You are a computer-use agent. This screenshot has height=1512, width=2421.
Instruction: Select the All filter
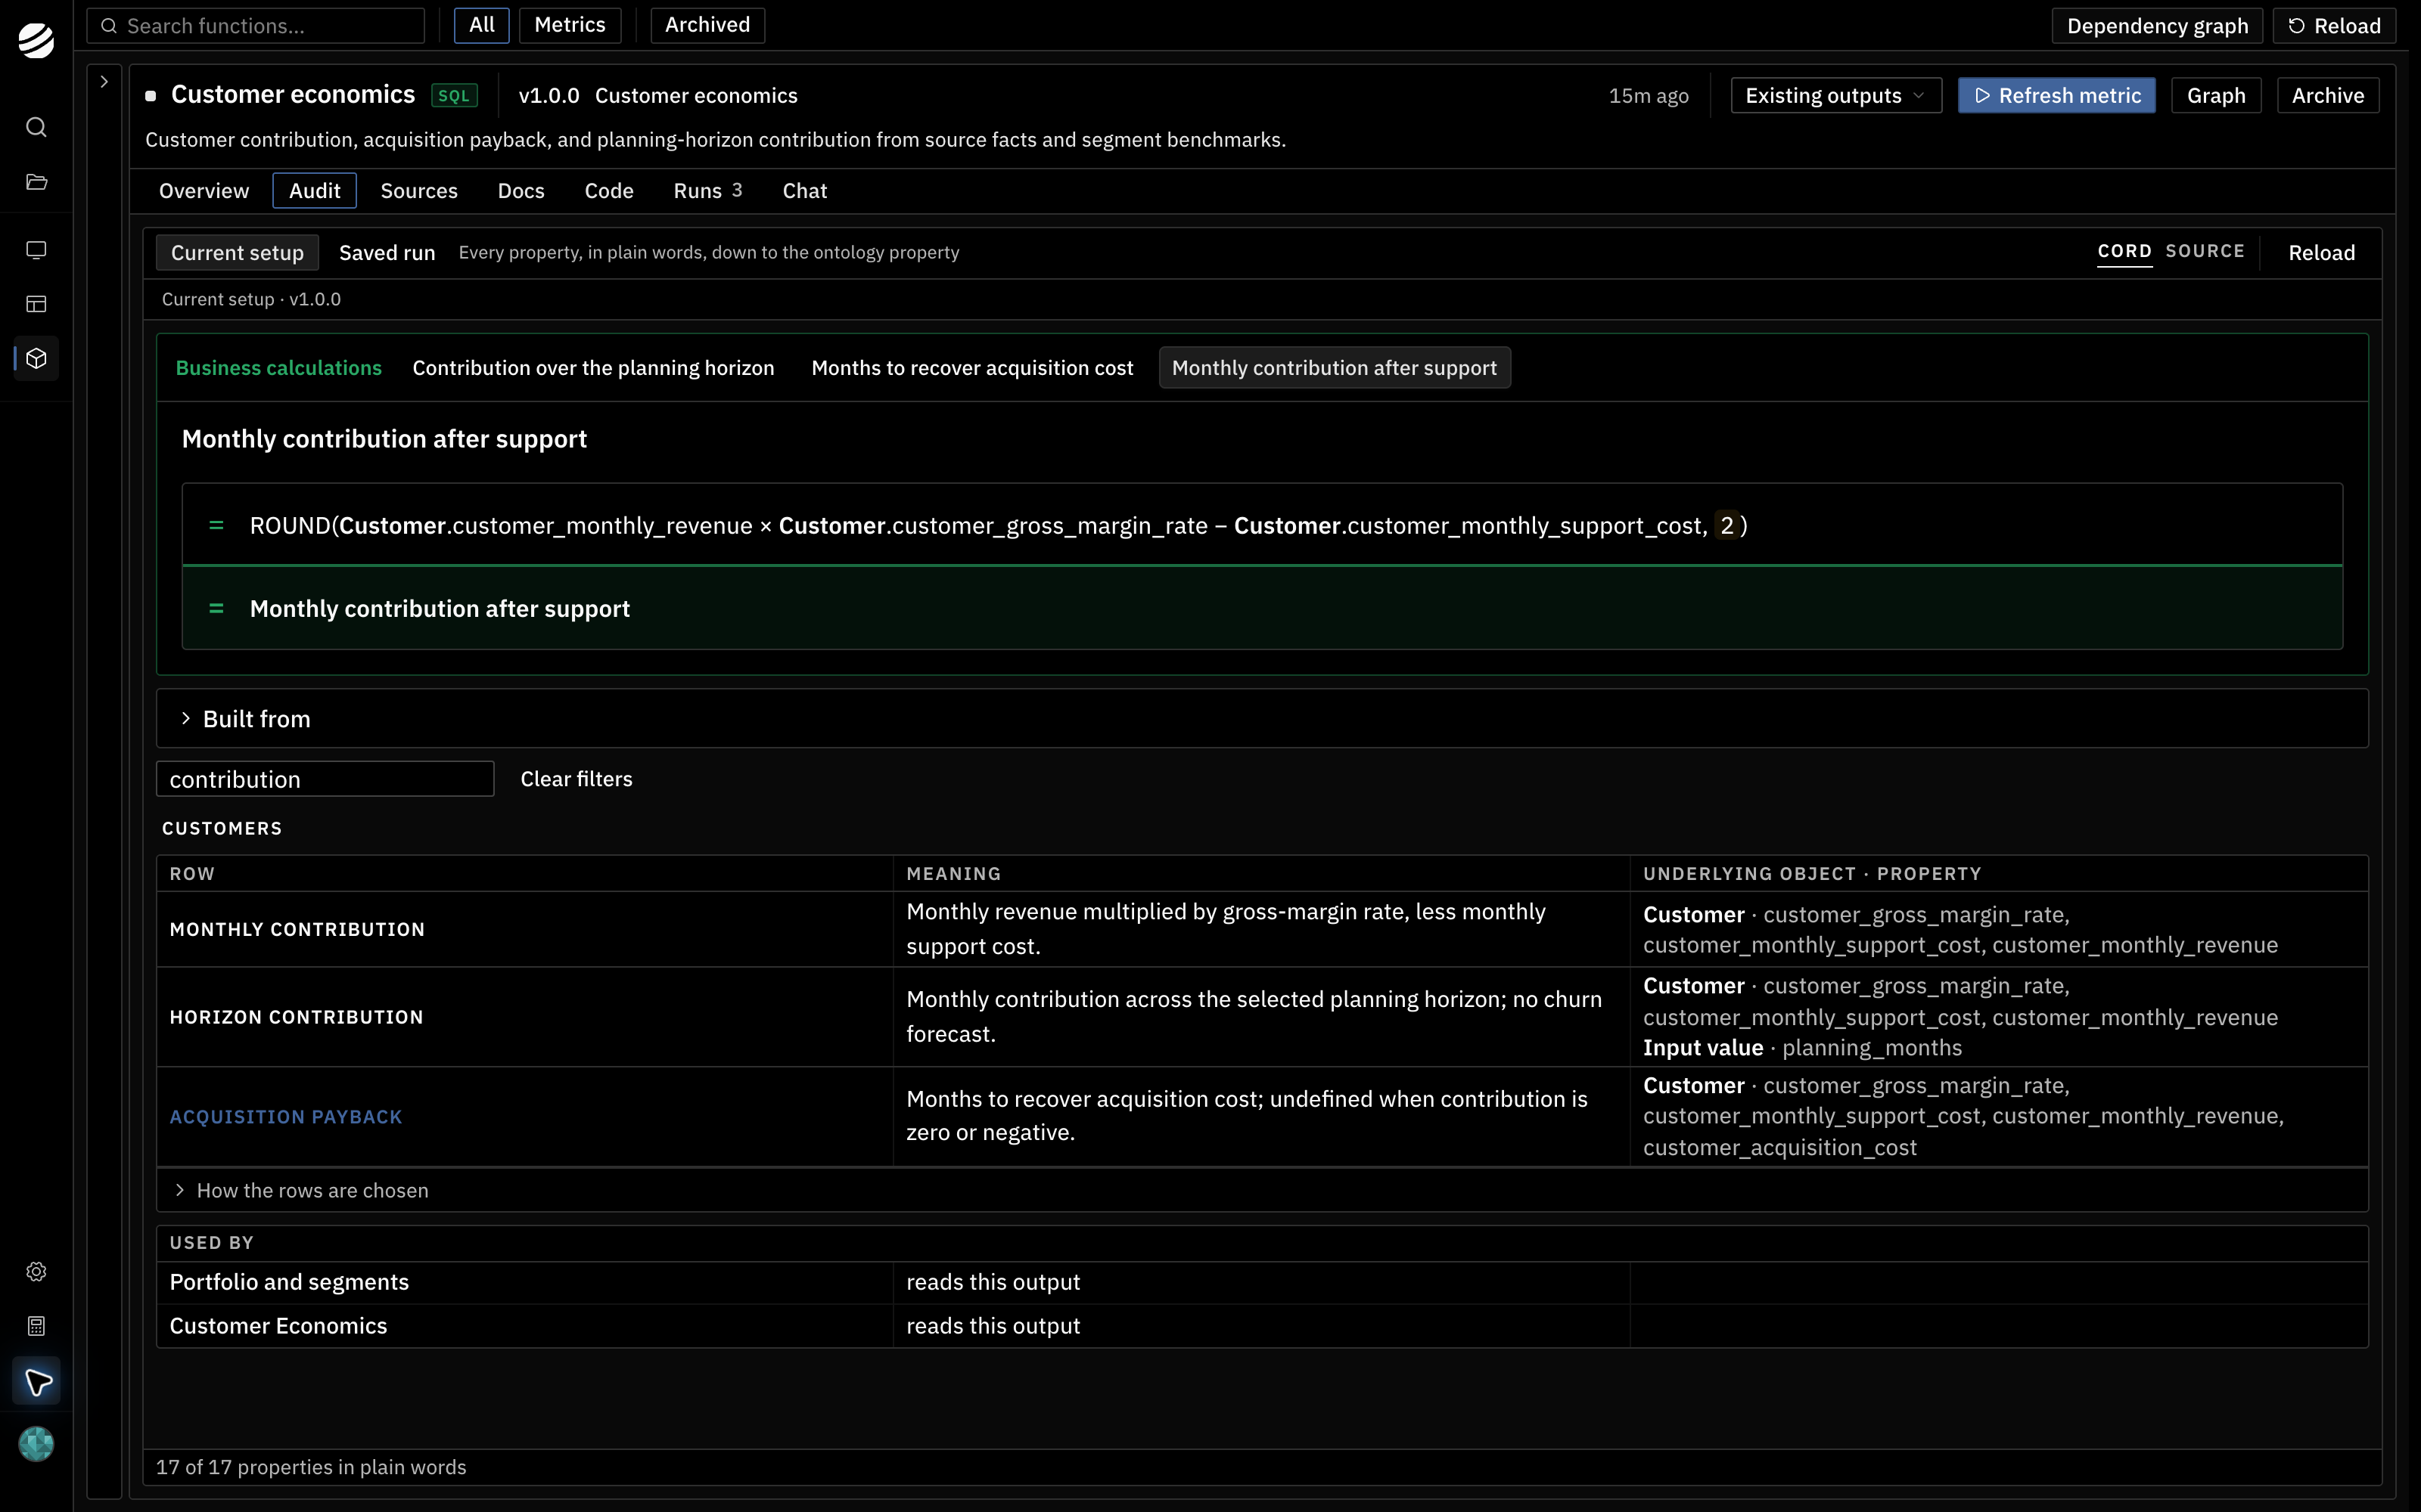(x=482, y=25)
